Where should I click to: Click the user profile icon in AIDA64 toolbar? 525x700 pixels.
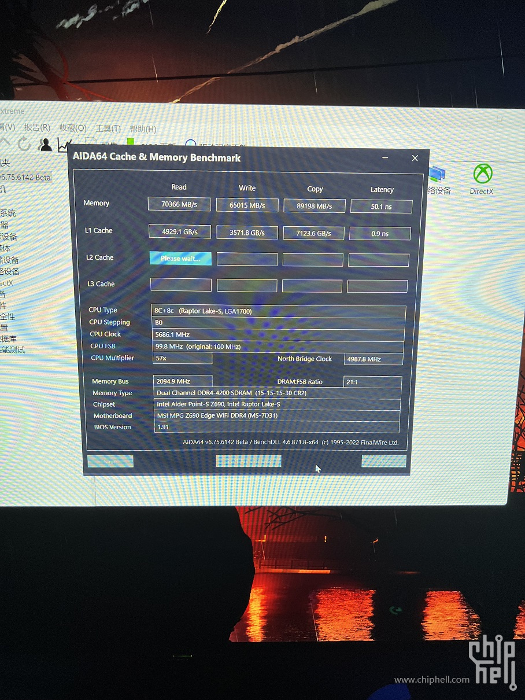(x=45, y=144)
